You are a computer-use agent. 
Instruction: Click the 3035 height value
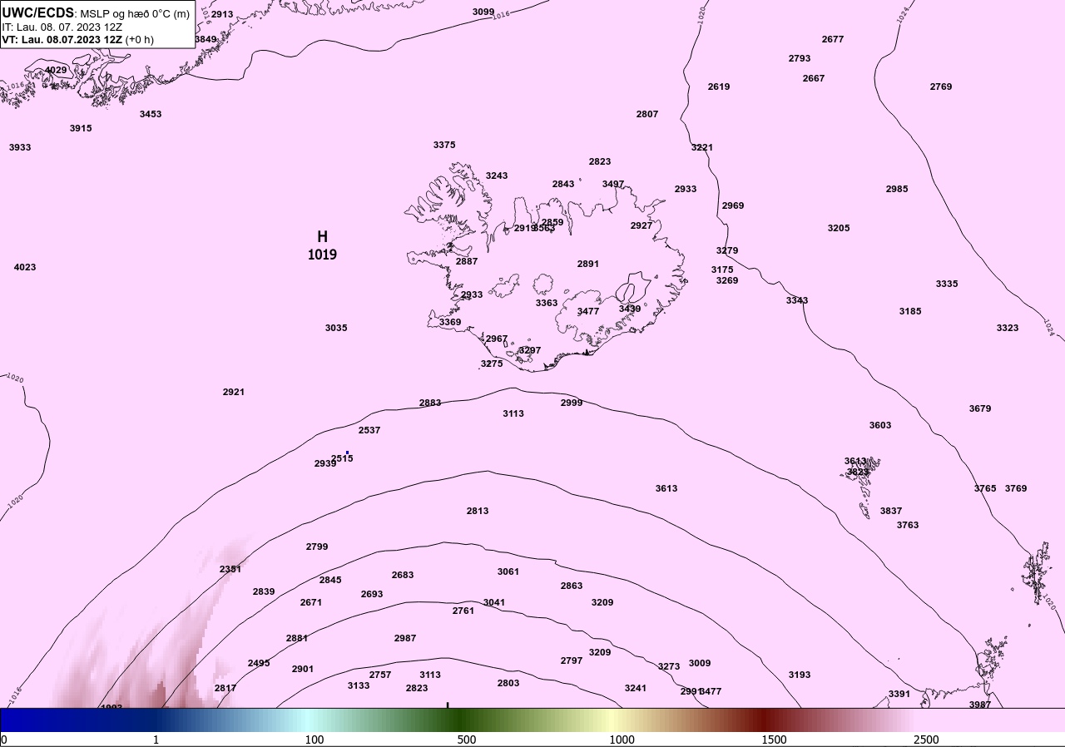pos(336,328)
